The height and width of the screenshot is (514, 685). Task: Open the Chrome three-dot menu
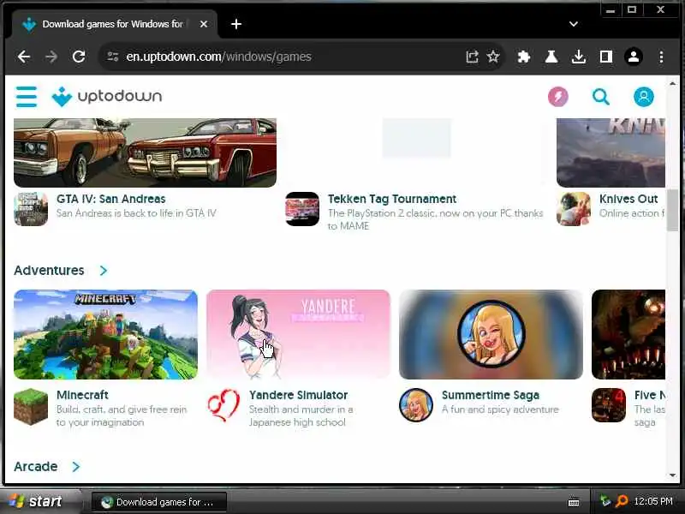pos(661,57)
